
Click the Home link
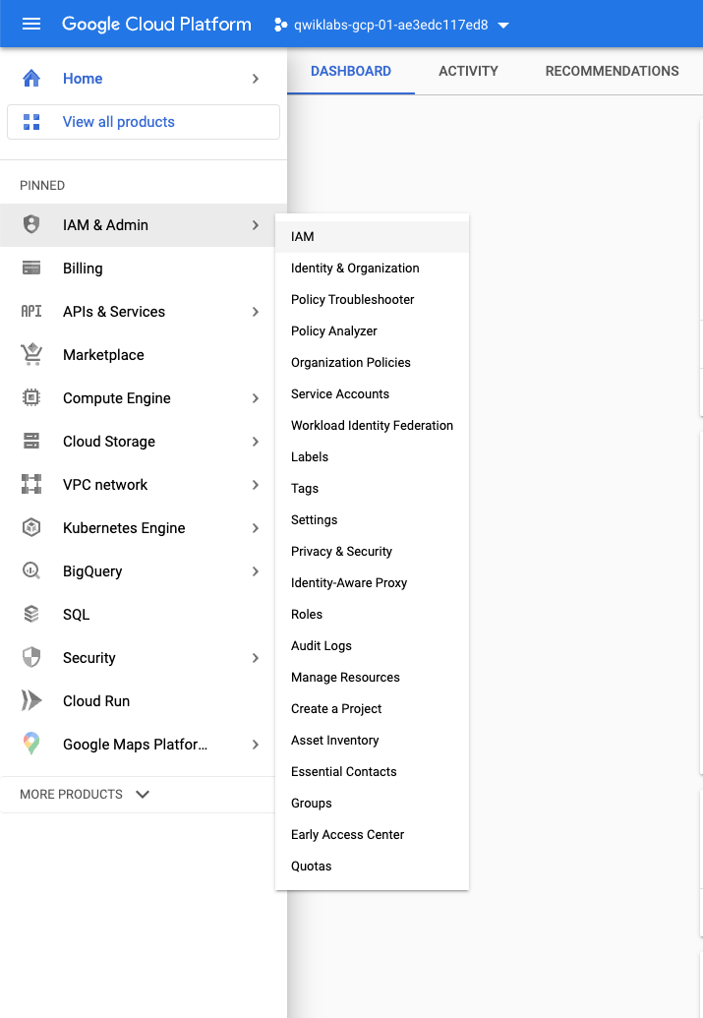(83, 78)
